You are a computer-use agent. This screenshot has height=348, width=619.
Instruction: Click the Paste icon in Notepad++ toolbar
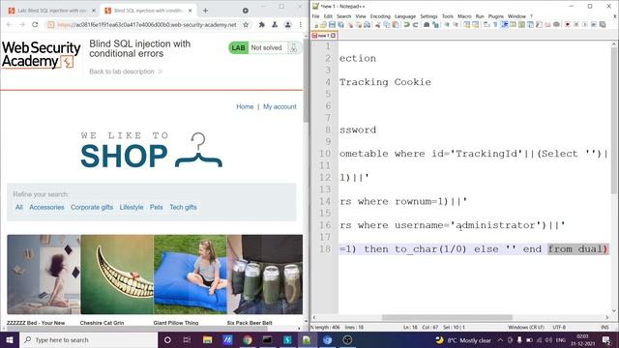(396, 24)
